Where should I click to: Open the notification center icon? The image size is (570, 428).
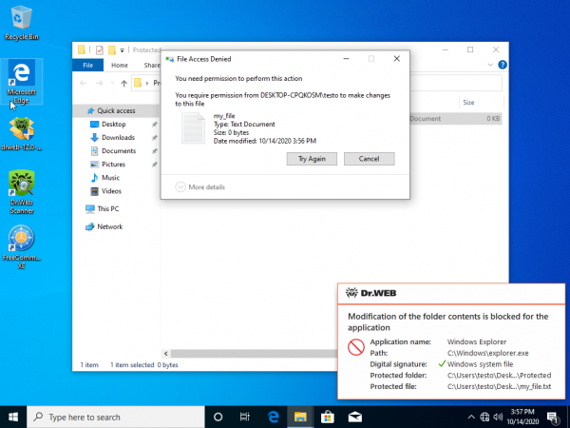tap(554, 417)
